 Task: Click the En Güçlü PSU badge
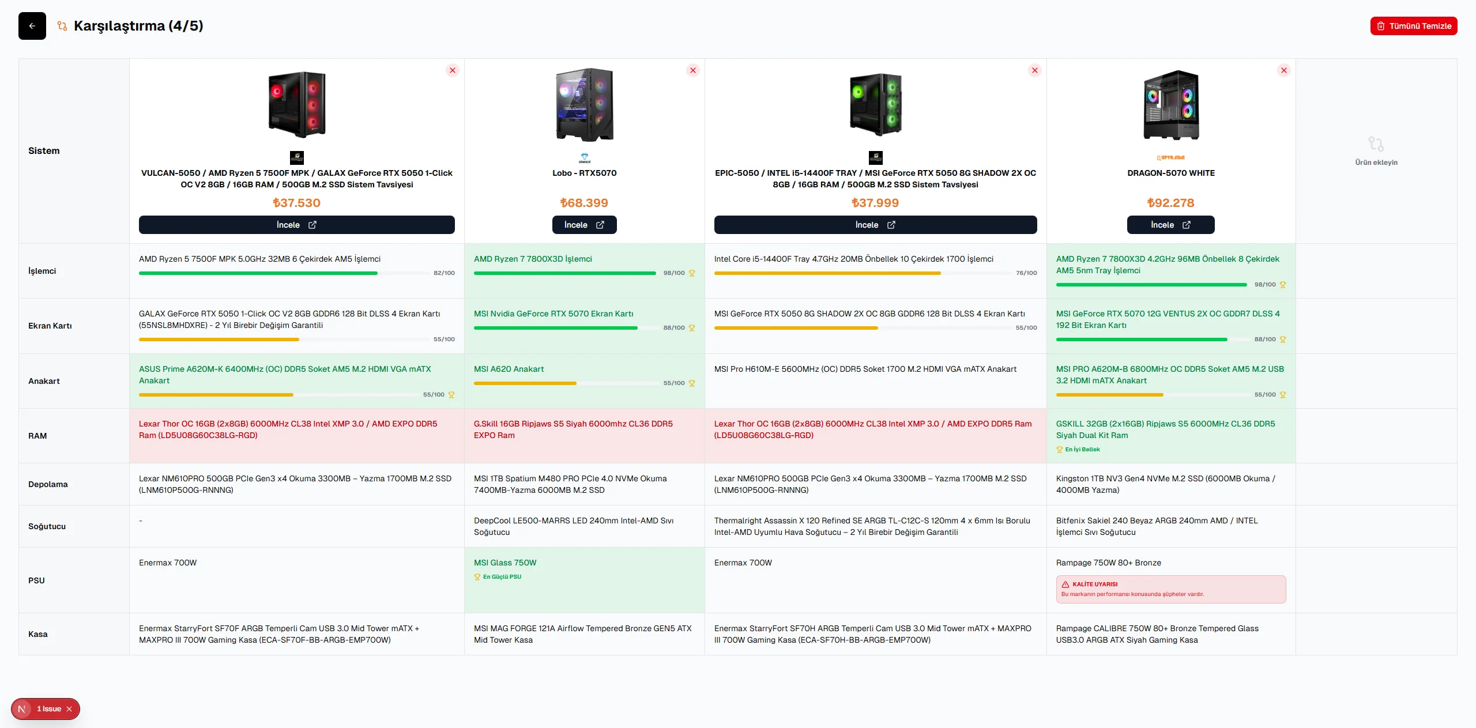pos(498,577)
